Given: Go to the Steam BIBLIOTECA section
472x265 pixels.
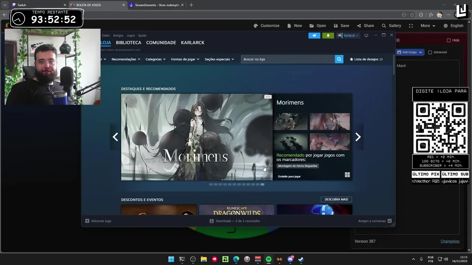Looking at the screenshot, I should point(128,43).
